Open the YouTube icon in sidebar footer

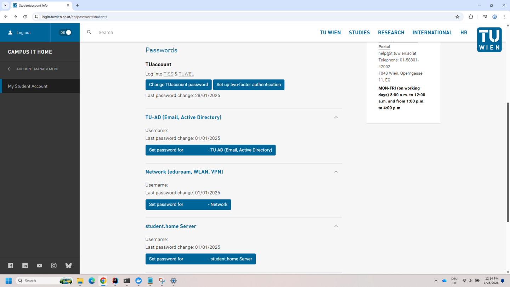point(39,265)
